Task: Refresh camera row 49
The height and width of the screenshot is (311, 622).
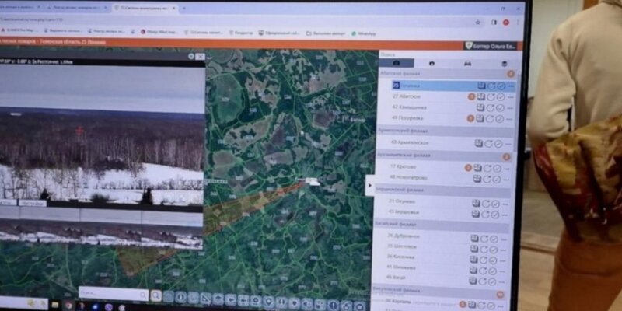Action: (x=490, y=119)
